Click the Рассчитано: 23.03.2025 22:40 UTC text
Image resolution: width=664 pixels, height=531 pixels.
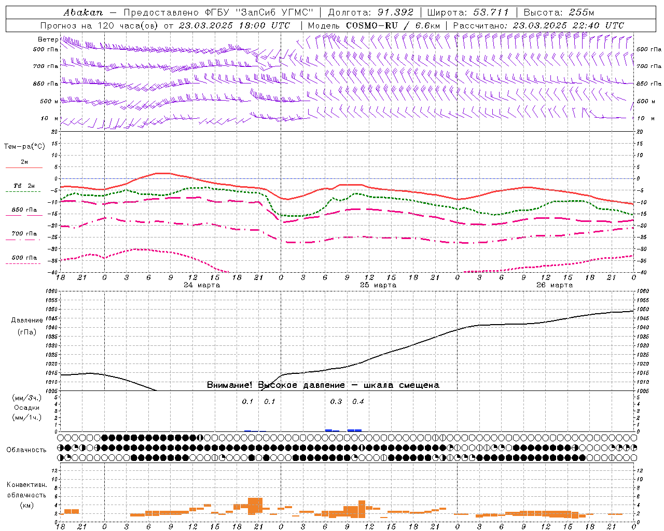[x=538, y=25]
